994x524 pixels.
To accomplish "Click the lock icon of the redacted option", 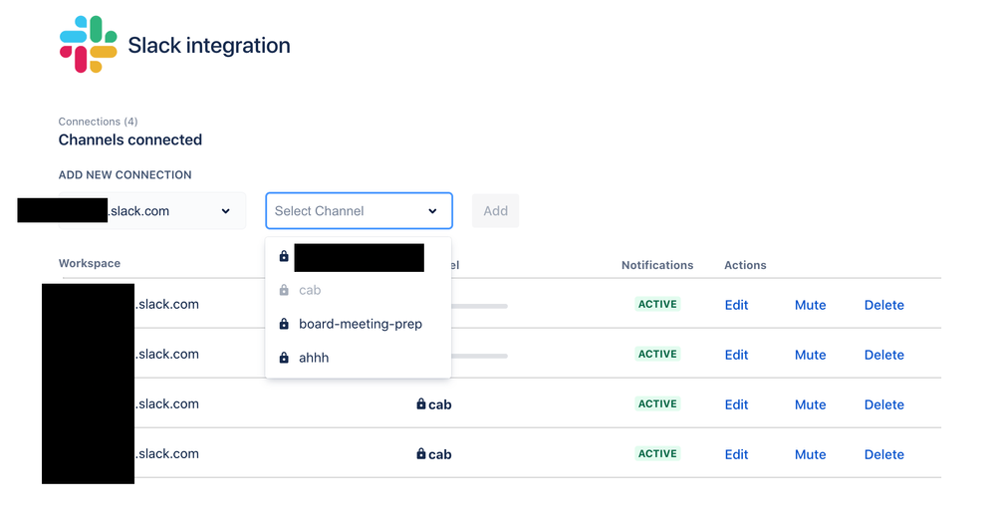I will [x=284, y=256].
